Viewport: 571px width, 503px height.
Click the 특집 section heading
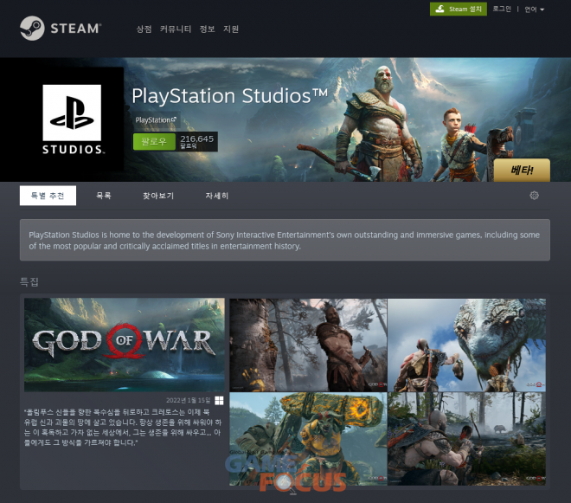pyautogui.click(x=29, y=281)
